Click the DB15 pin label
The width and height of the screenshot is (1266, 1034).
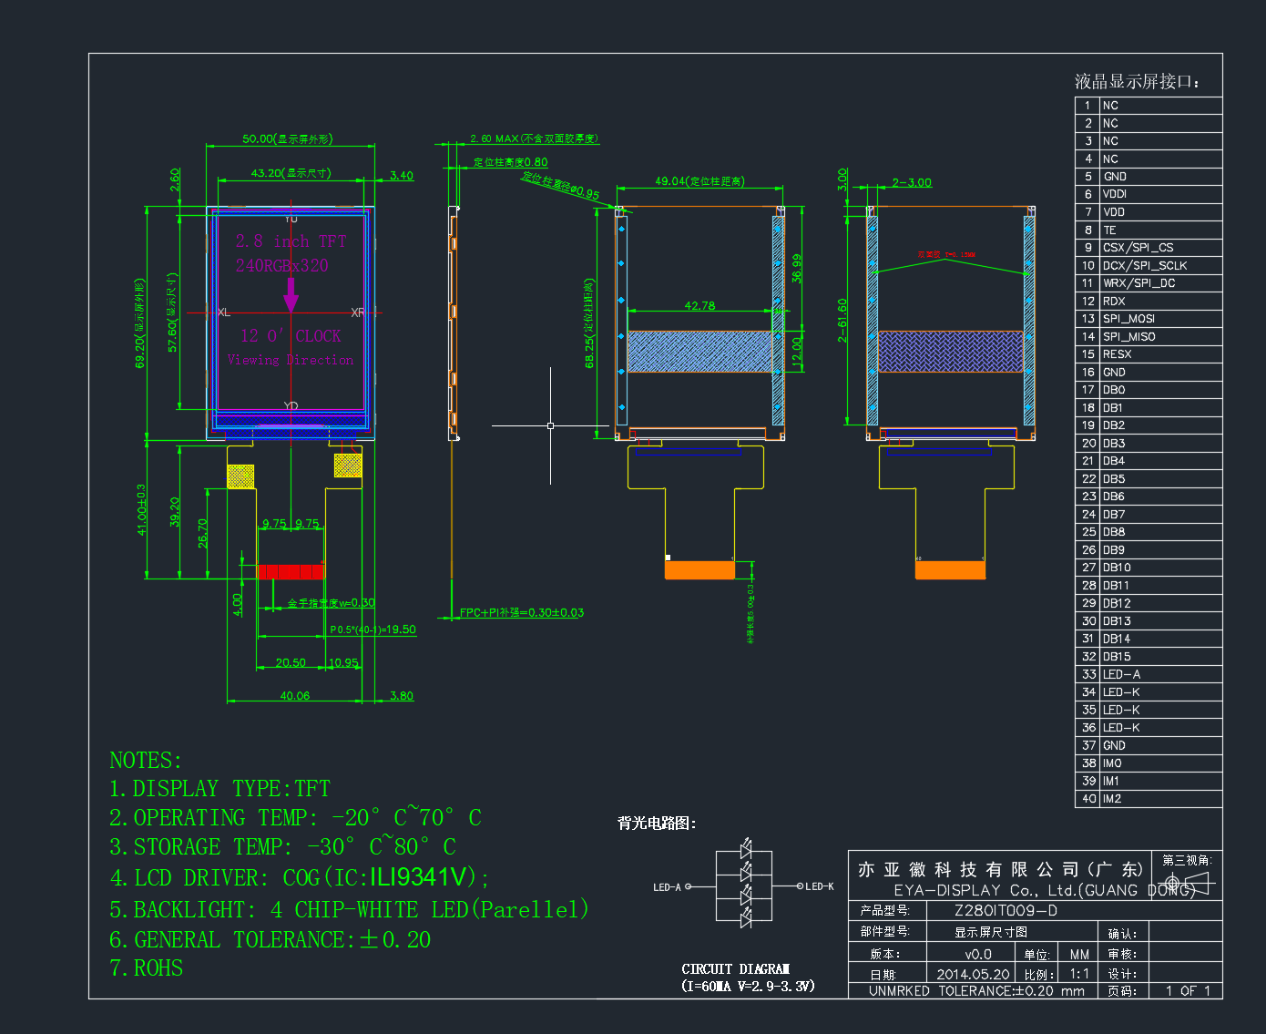point(1118,657)
